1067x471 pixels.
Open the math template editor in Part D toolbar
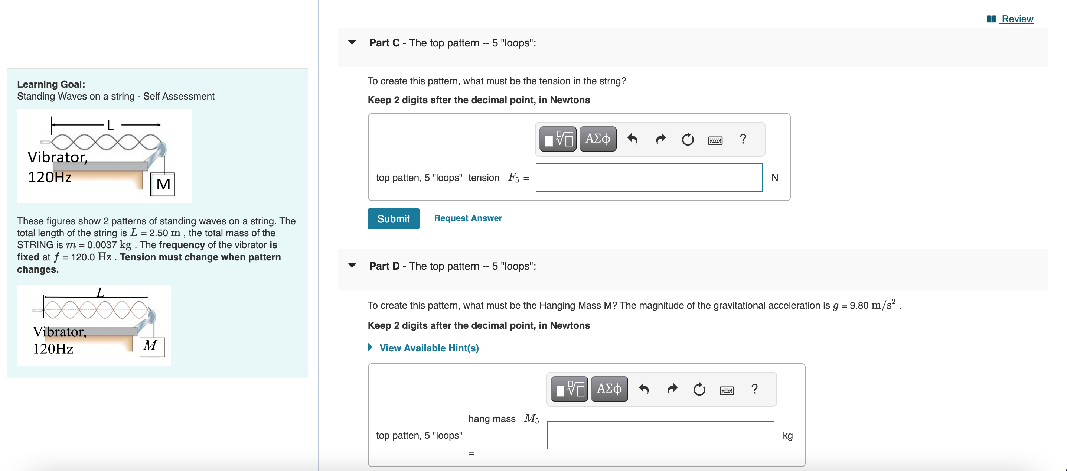click(x=569, y=389)
